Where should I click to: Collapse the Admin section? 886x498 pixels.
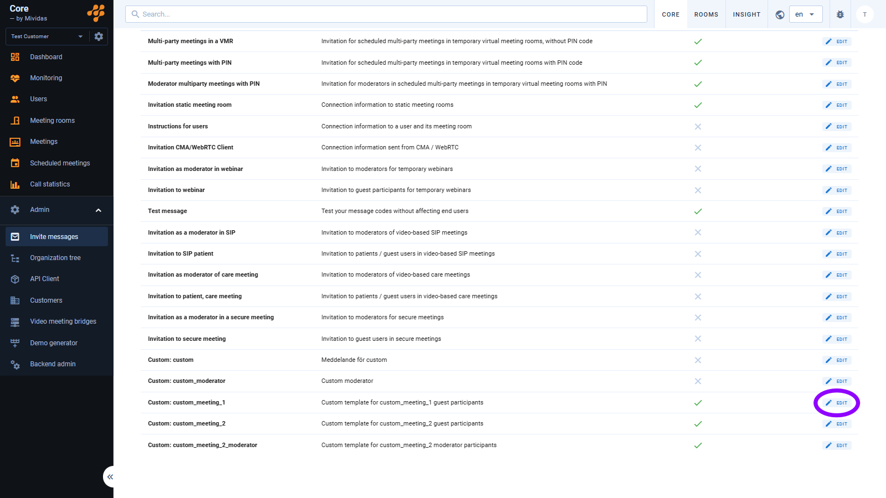tap(98, 210)
